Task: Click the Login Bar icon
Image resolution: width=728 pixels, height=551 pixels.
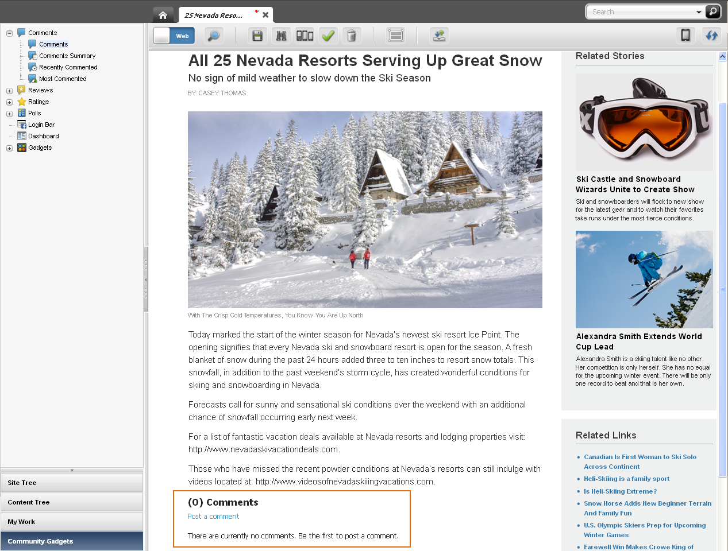Action: pos(22,125)
